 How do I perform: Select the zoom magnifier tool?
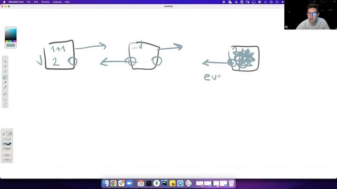click(x=5, y=61)
